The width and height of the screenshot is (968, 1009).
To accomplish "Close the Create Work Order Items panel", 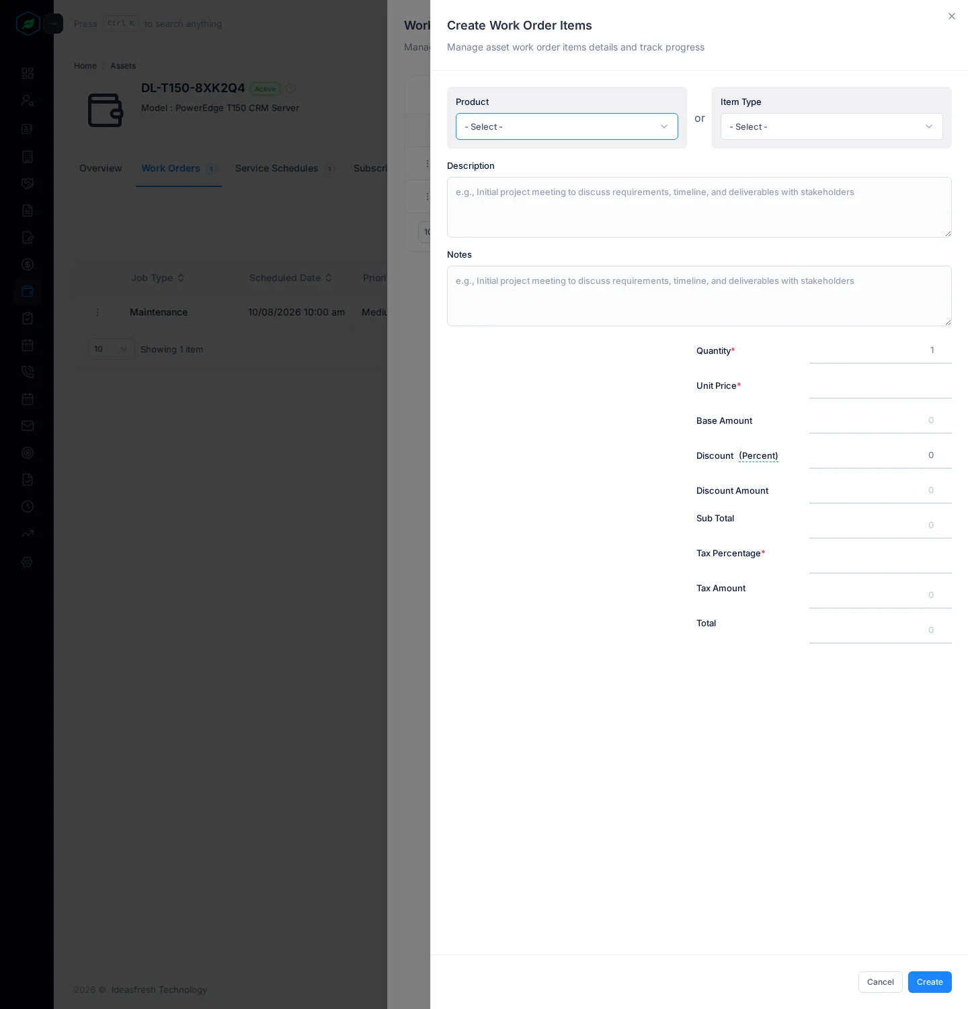I will pos(952,16).
